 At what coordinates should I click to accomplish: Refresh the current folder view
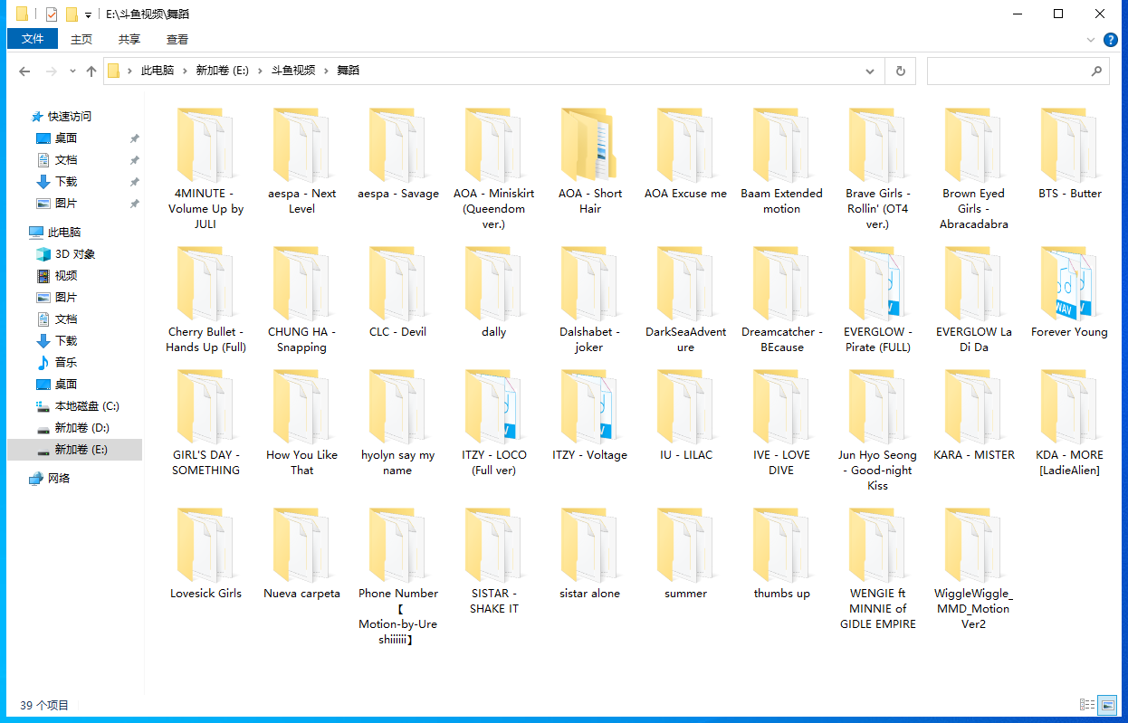point(900,71)
